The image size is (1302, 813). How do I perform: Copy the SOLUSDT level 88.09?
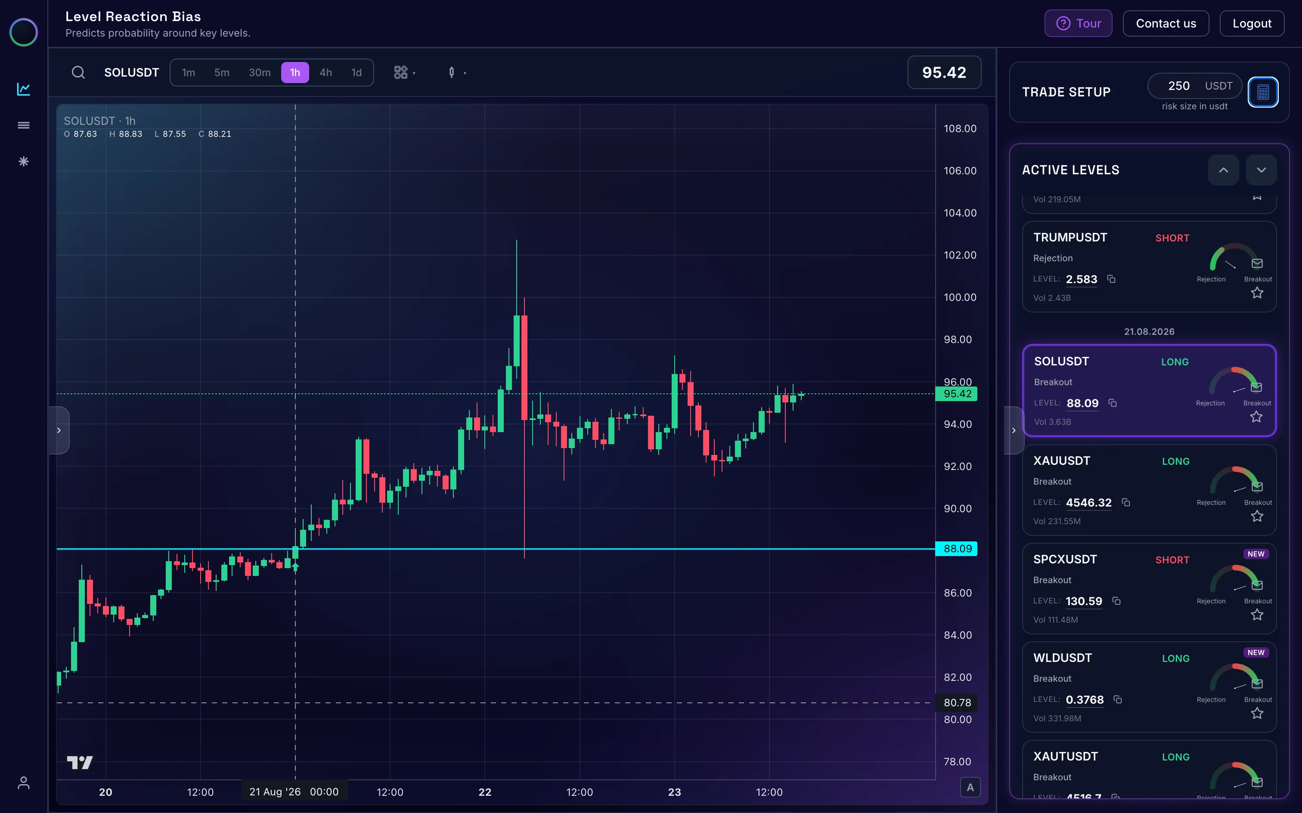point(1113,403)
